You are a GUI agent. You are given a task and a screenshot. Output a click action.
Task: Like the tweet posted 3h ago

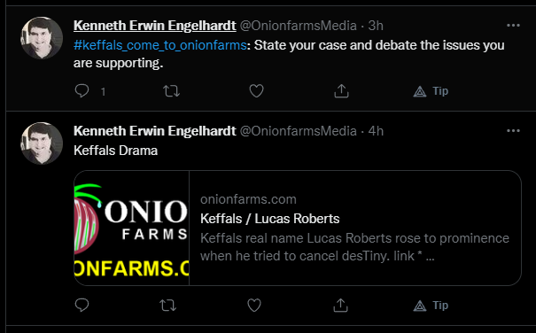coord(256,91)
